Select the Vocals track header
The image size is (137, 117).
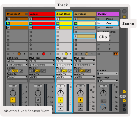(x=42, y=14)
